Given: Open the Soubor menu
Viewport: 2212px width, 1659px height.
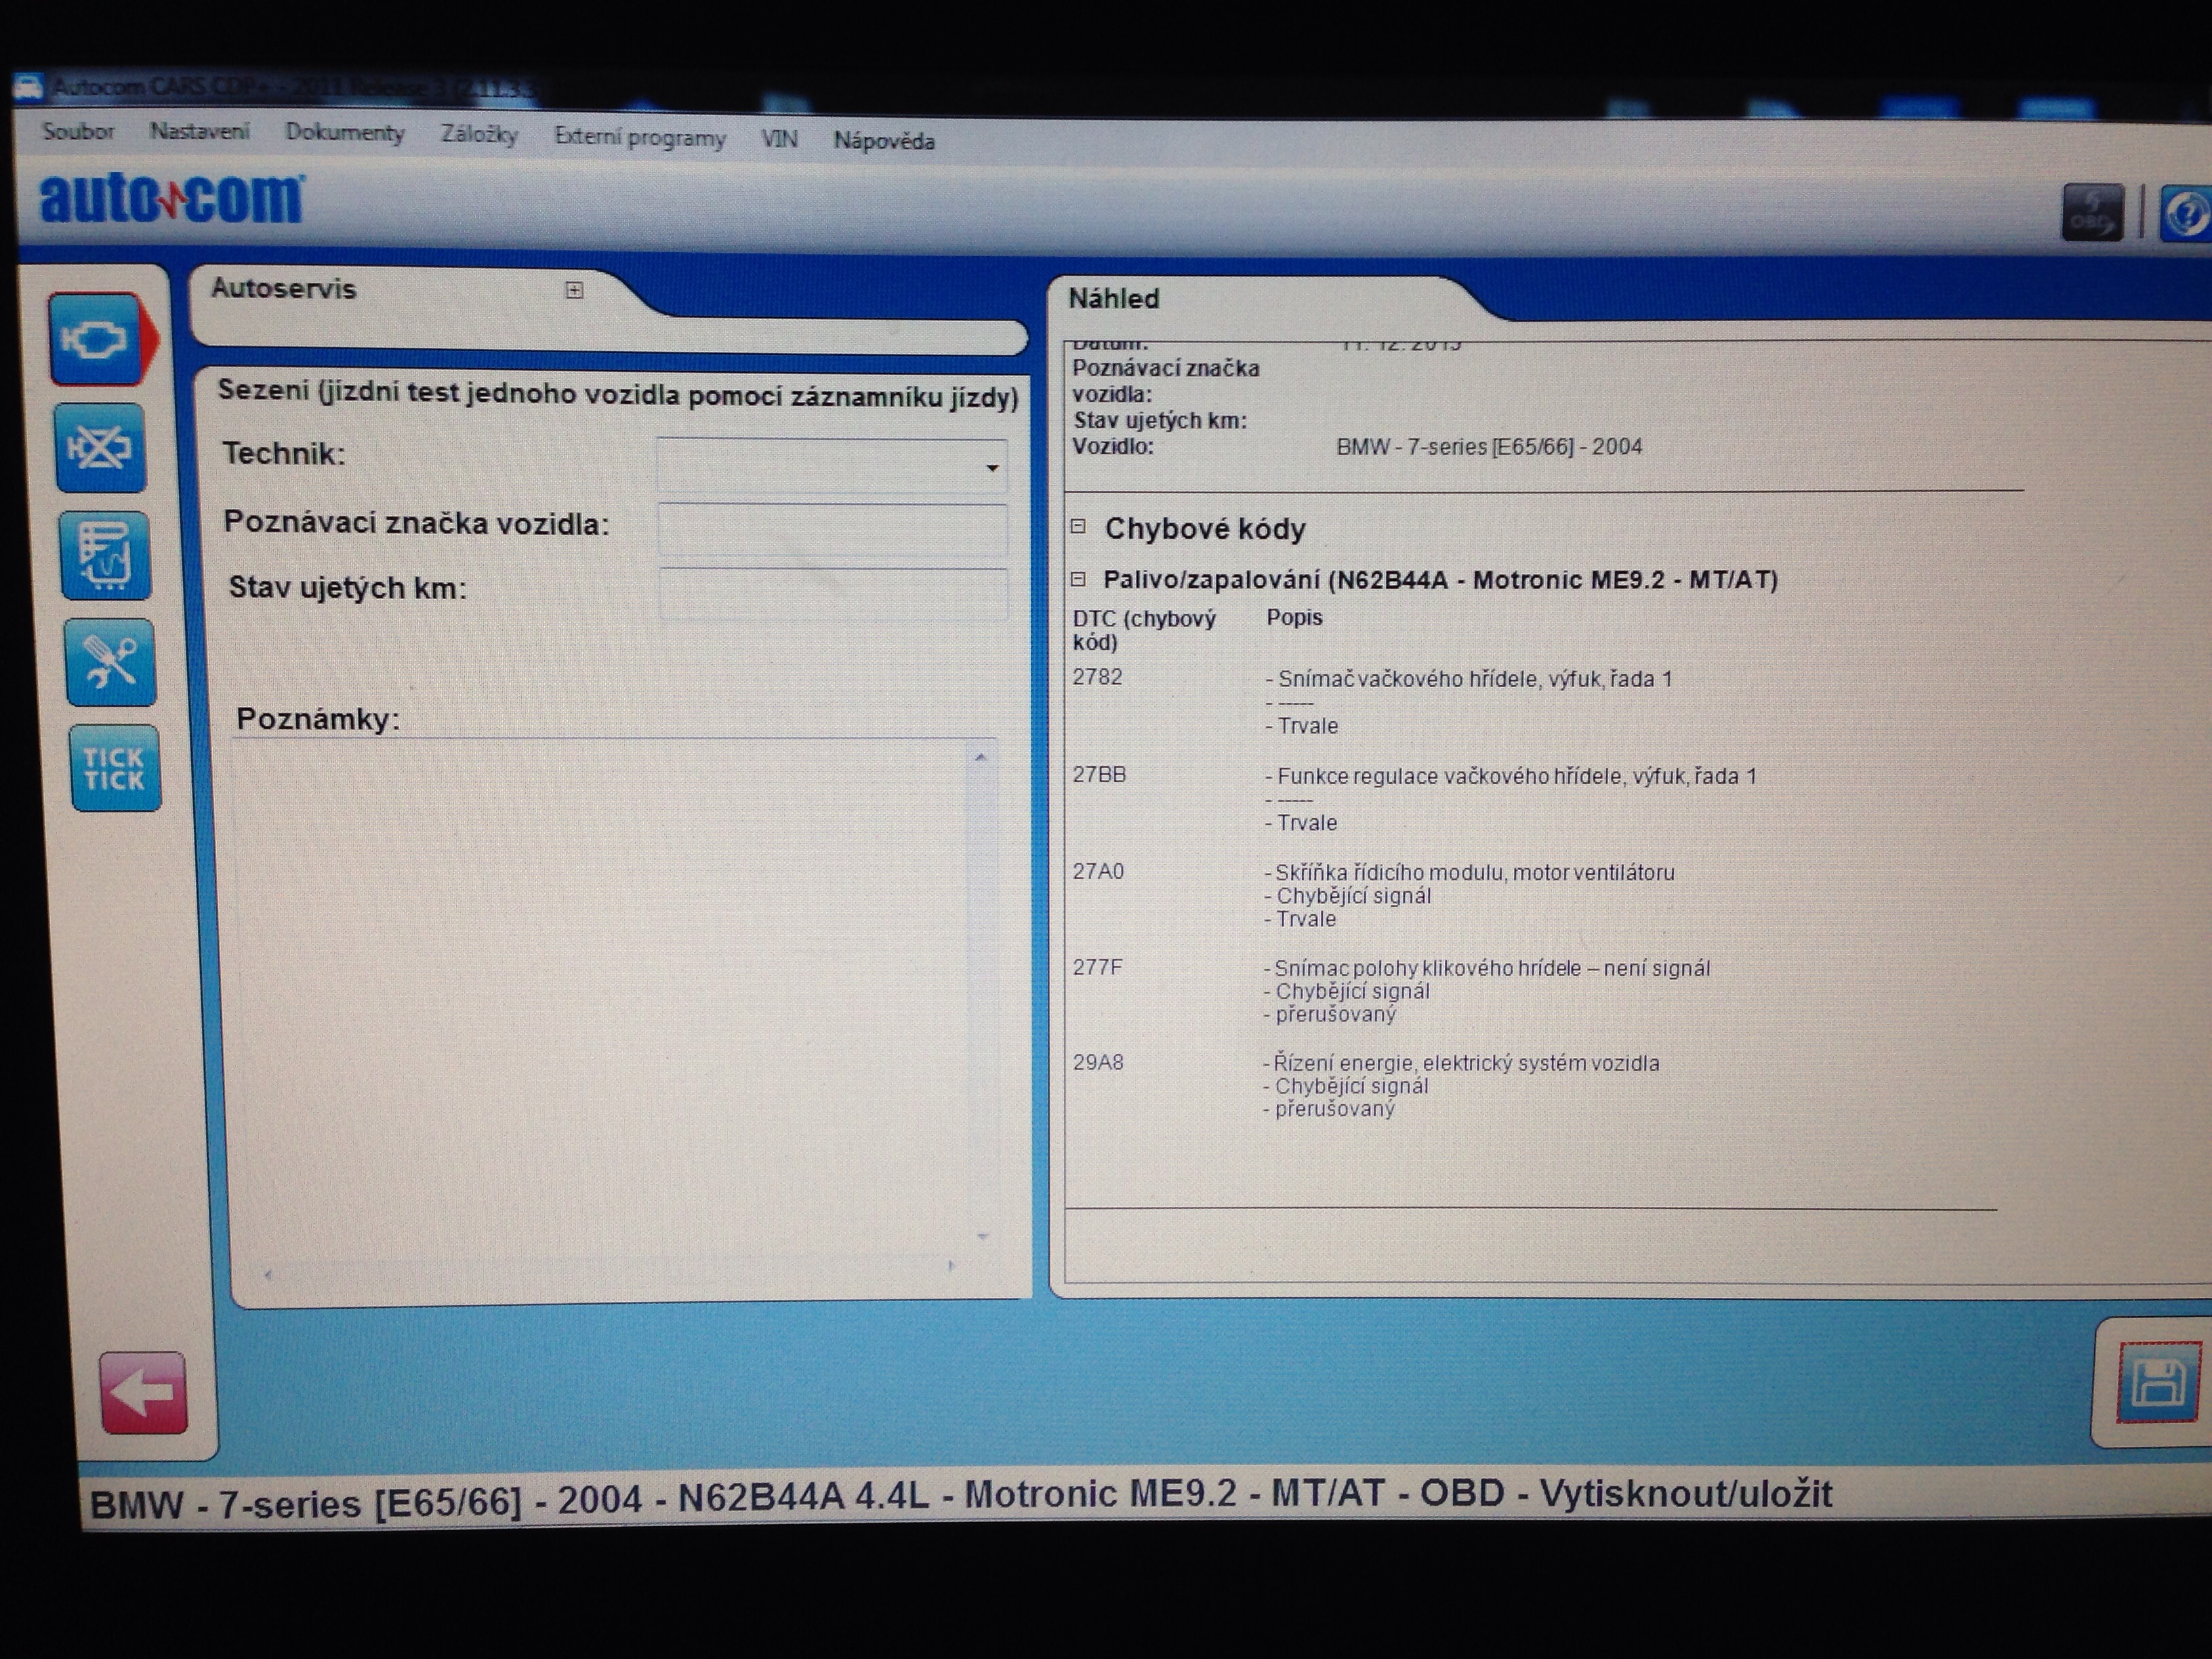Looking at the screenshot, I should [78, 131].
